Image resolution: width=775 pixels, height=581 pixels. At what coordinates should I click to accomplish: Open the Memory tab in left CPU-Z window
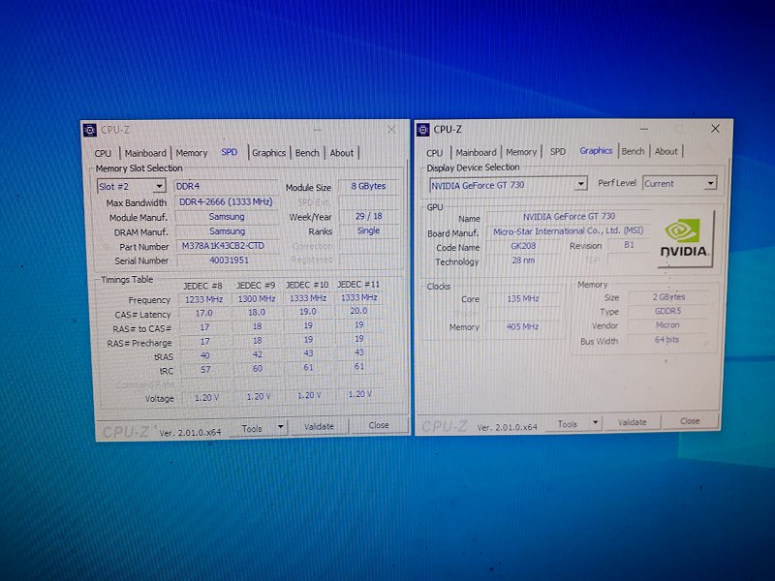[191, 153]
